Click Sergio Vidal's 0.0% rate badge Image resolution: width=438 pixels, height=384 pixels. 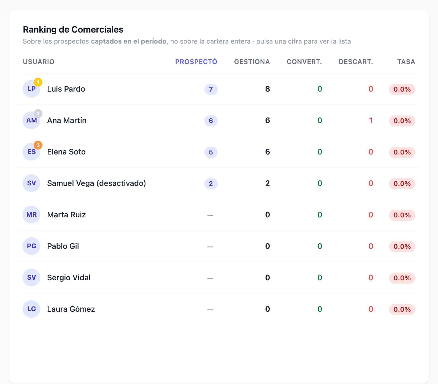(x=402, y=278)
